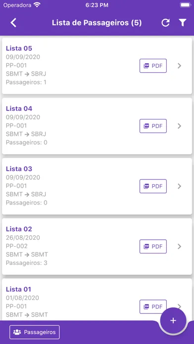Viewport: 194px width, 344px height.
Task: Select the Lista 05 title
Action: [19, 48]
